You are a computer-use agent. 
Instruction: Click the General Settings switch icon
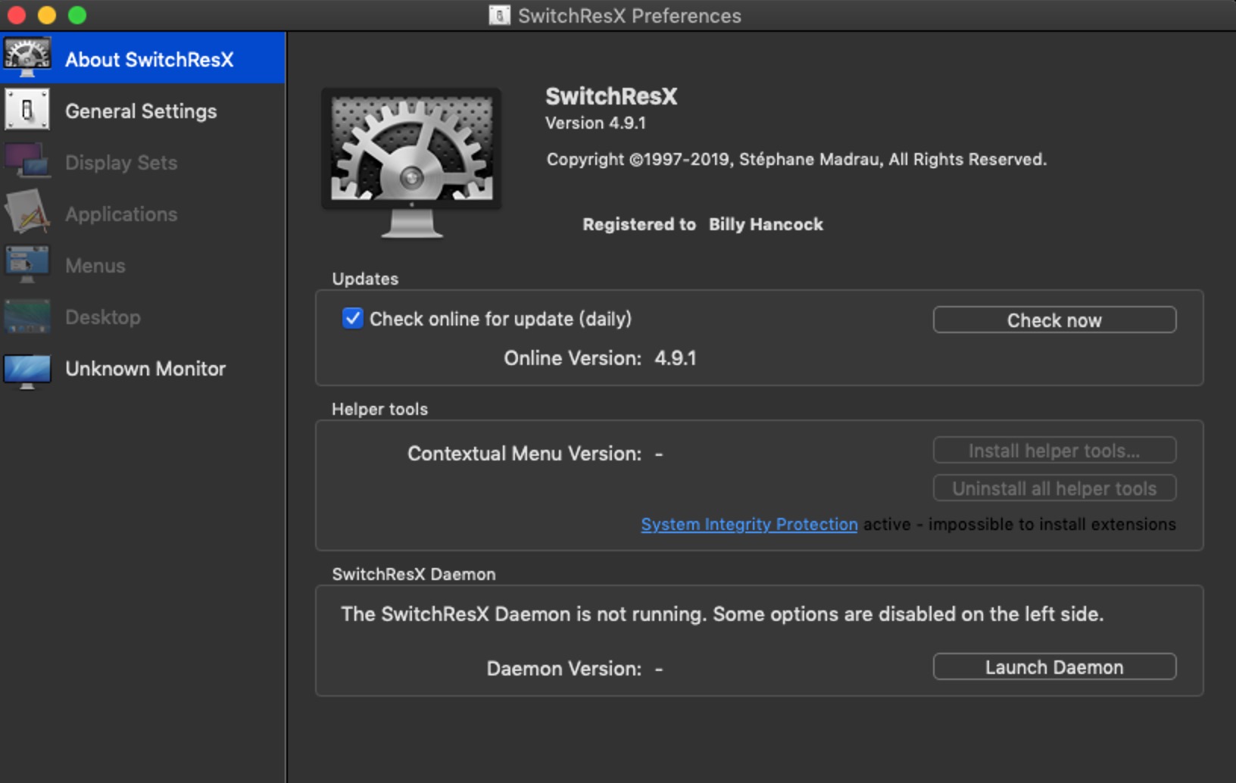pos(27,110)
